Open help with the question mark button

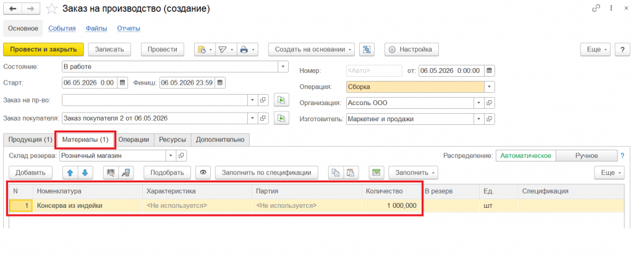(622, 49)
